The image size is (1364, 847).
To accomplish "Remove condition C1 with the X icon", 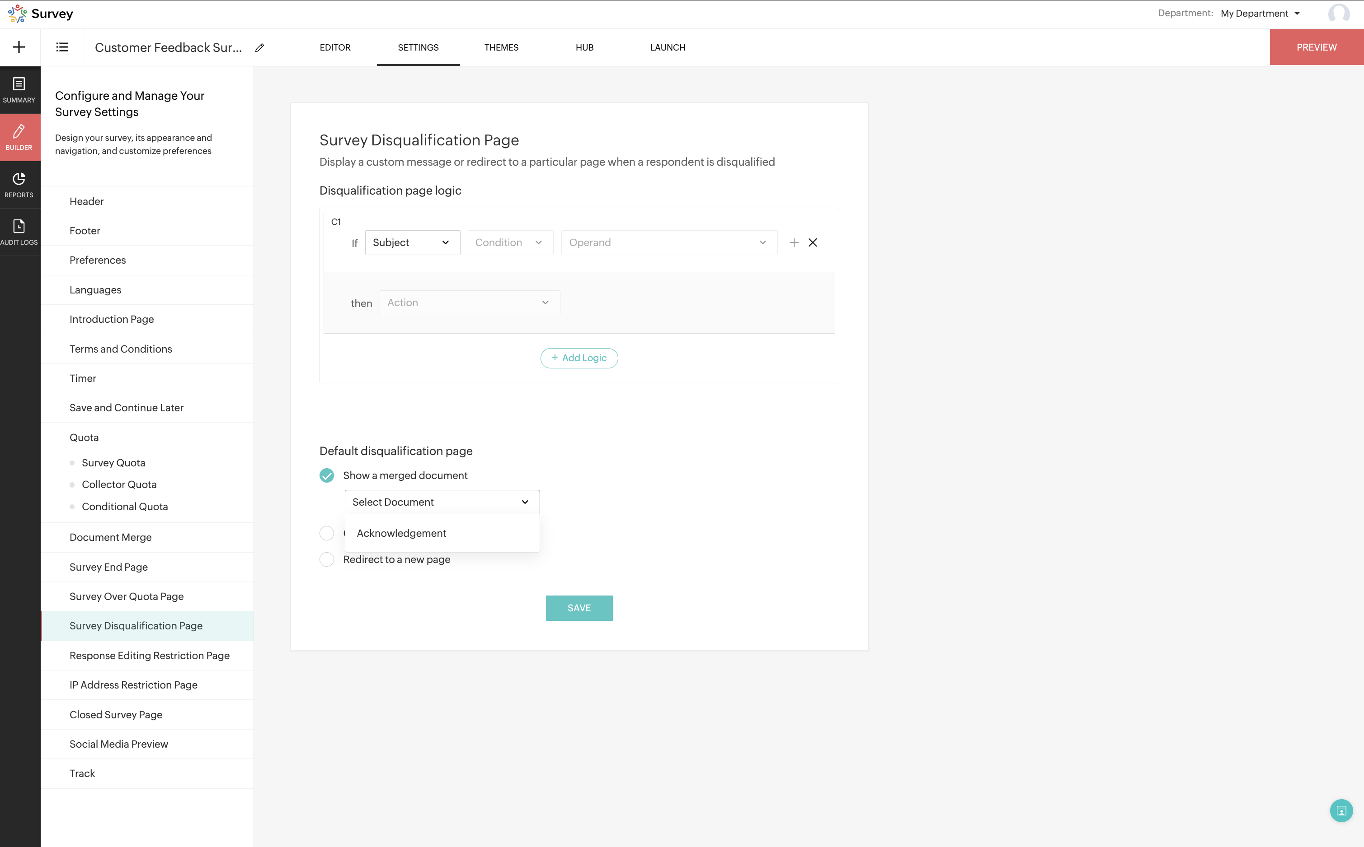I will (x=812, y=242).
